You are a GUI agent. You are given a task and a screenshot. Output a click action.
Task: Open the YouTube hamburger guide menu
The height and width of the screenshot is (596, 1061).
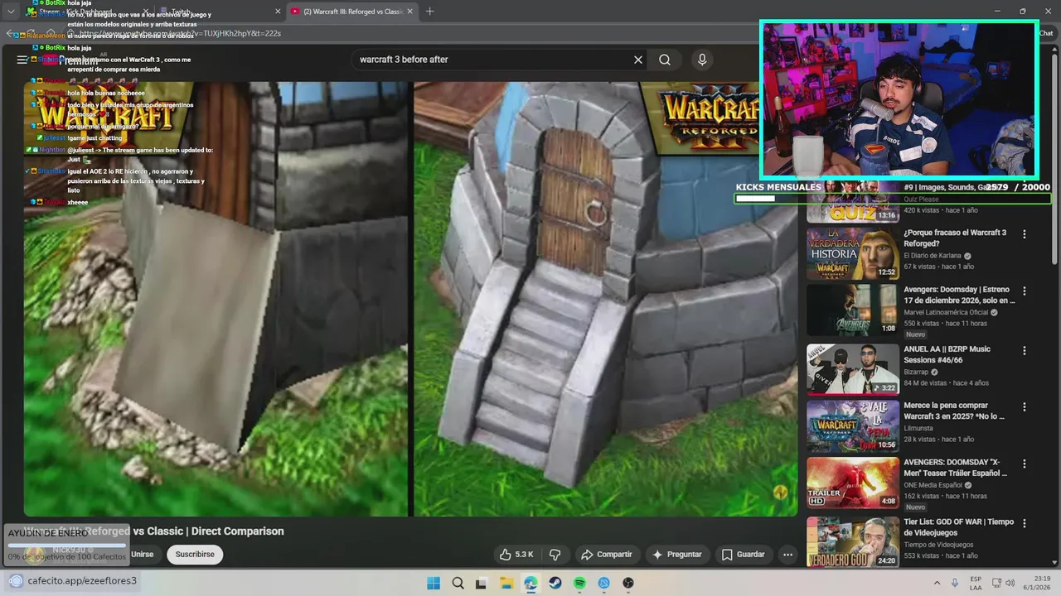[22, 60]
